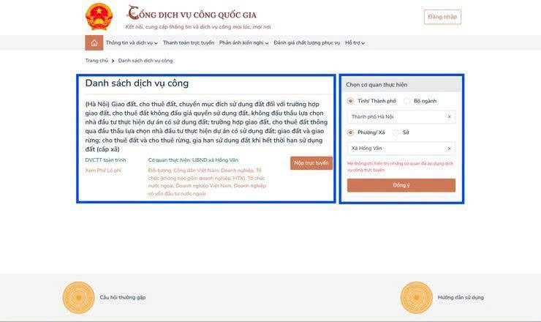Click 'Danh sách dịch vụ công' breadcrumb
The width and height of the screenshot is (541, 322).
145,61
